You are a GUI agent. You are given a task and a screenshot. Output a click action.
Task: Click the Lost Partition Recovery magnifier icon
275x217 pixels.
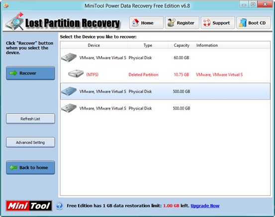click(15, 21)
